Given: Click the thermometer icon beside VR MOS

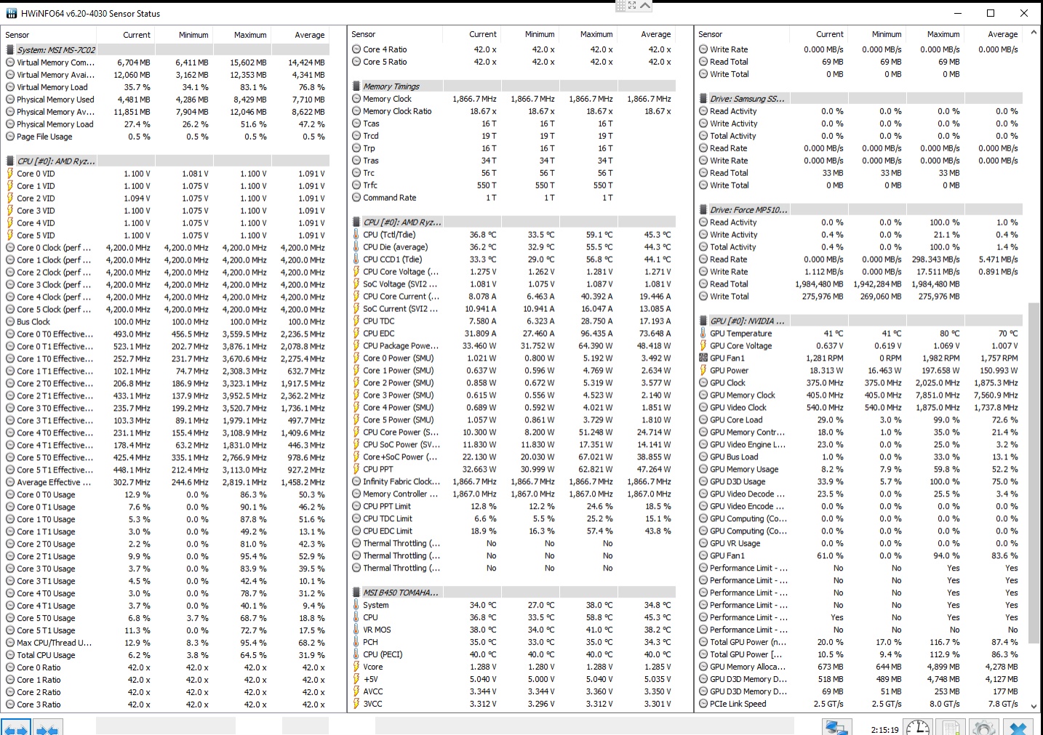Looking at the screenshot, I should point(356,630).
